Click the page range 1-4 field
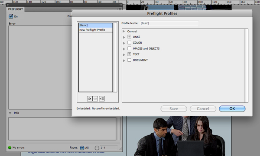 tap(109, 148)
